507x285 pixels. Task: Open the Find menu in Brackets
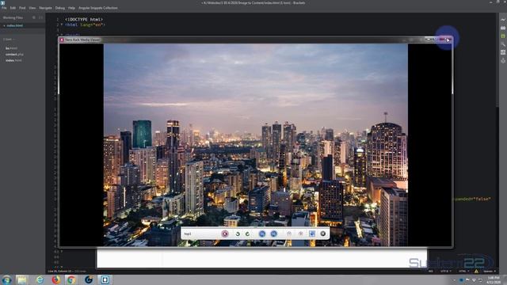click(x=22, y=8)
